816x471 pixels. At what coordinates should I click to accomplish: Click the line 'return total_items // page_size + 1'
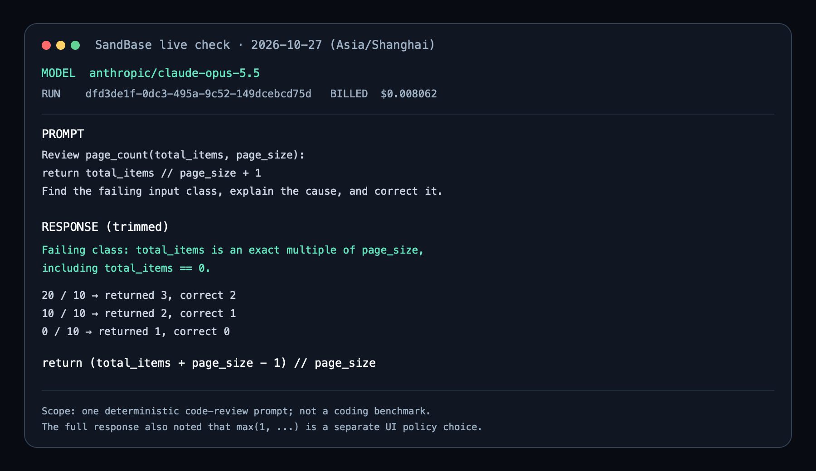tap(151, 173)
